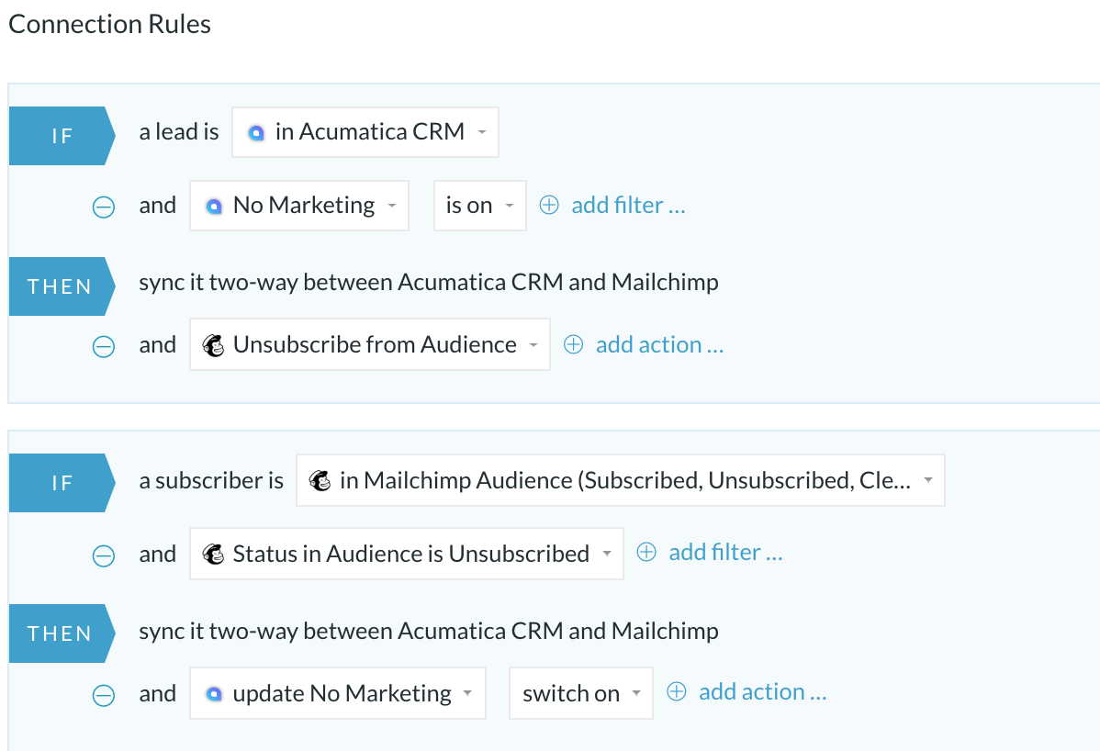1100x751 pixels.
Task: Click 'add action ...' after switch on
Action: [763, 691]
